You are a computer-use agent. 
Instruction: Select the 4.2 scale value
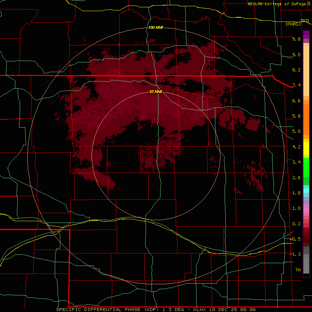point(296,147)
